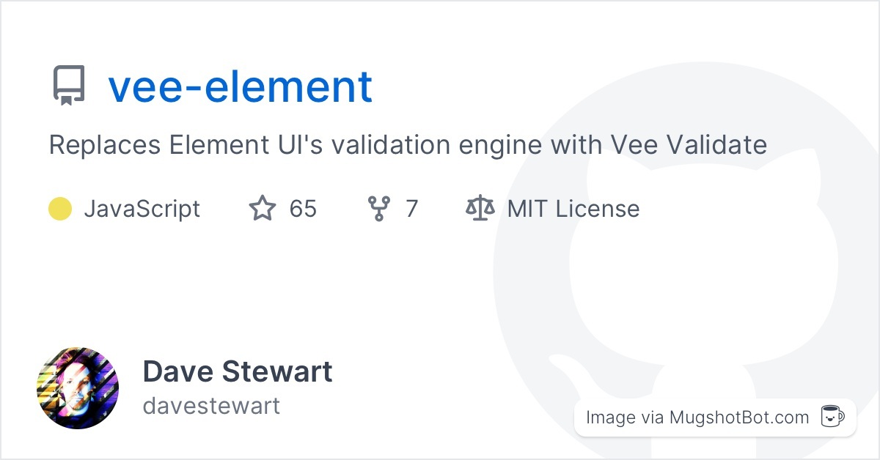Click the star count 65
Image resolution: width=880 pixels, height=460 pixels.
point(303,209)
